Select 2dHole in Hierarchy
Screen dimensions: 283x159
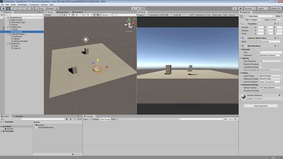pyautogui.click(x=16, y=39)
